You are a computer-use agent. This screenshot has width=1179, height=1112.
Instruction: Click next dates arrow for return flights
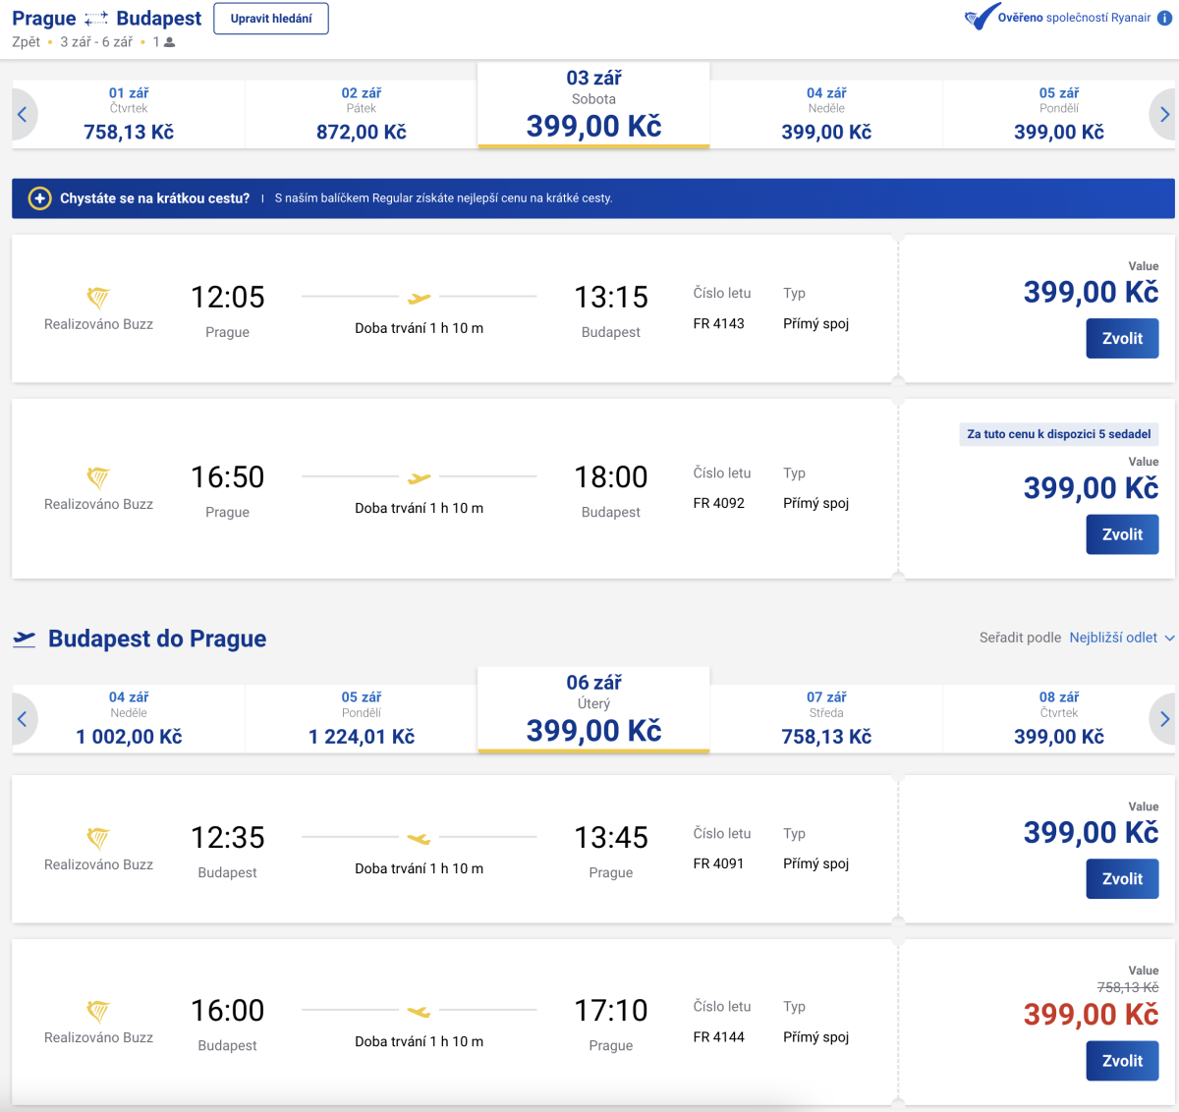coord(1164,719)
